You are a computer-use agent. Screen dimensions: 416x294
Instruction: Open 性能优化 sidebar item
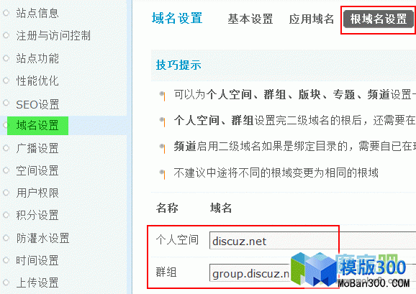[37, 81]
